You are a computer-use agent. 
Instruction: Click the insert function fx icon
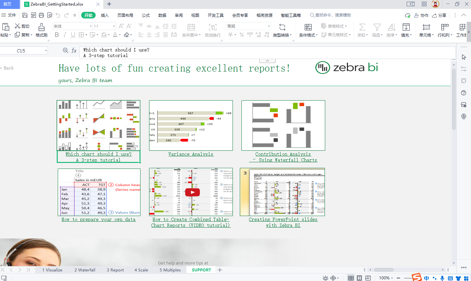pos(74,50)
